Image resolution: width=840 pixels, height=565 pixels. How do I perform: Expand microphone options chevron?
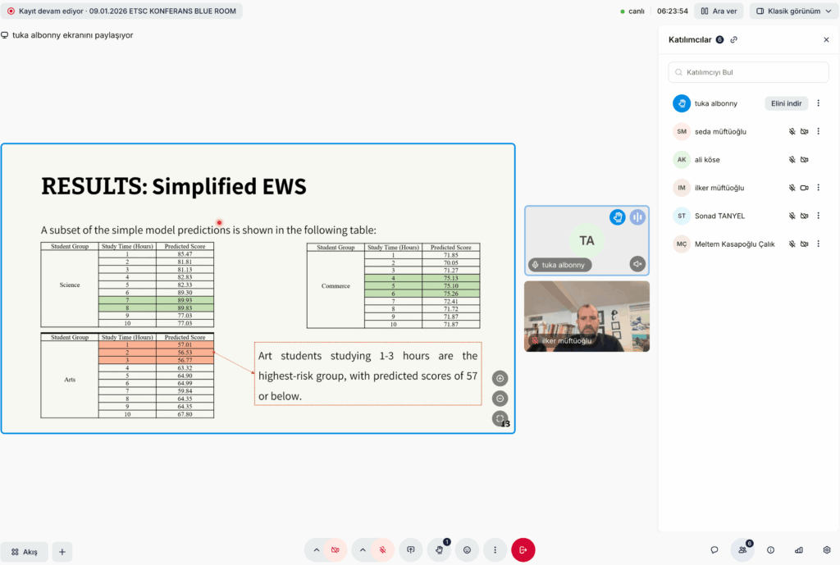[363, 550]
